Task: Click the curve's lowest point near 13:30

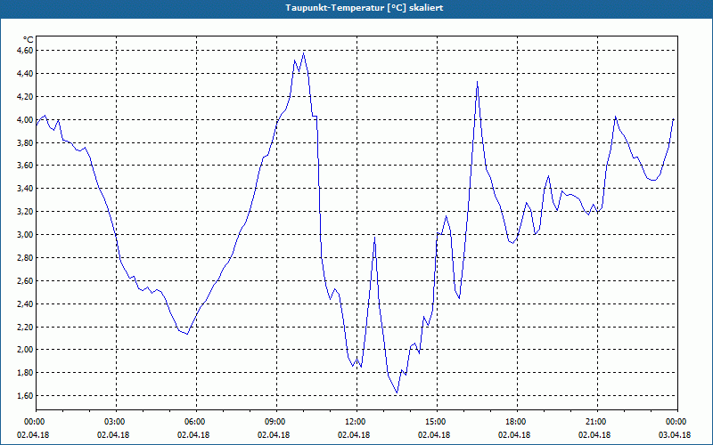Action: coord(397,392)
